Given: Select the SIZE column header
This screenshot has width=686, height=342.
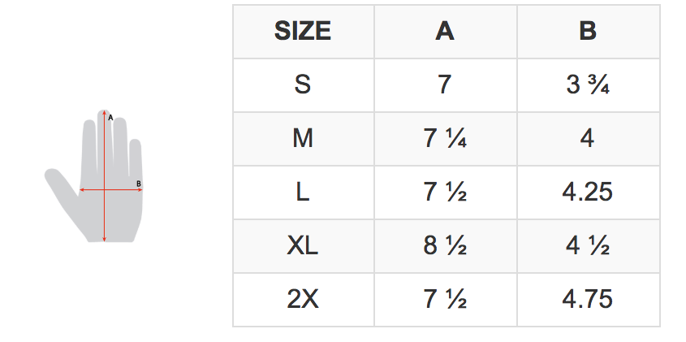Looking at the screenshot, I should pyautogui.click(x=303, y=32).
